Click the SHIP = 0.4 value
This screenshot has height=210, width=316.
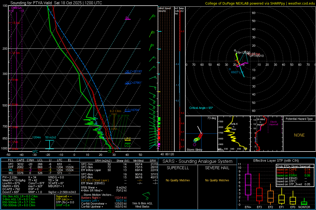click(63, 205)
